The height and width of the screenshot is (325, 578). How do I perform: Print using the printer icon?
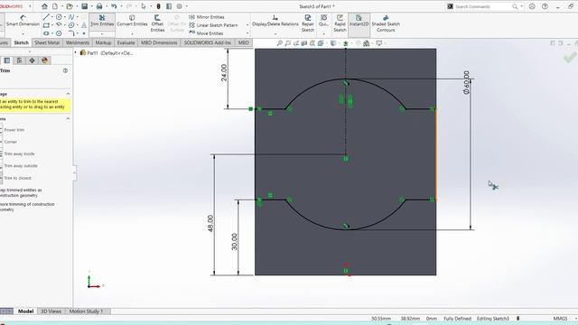tap(99, 6)
